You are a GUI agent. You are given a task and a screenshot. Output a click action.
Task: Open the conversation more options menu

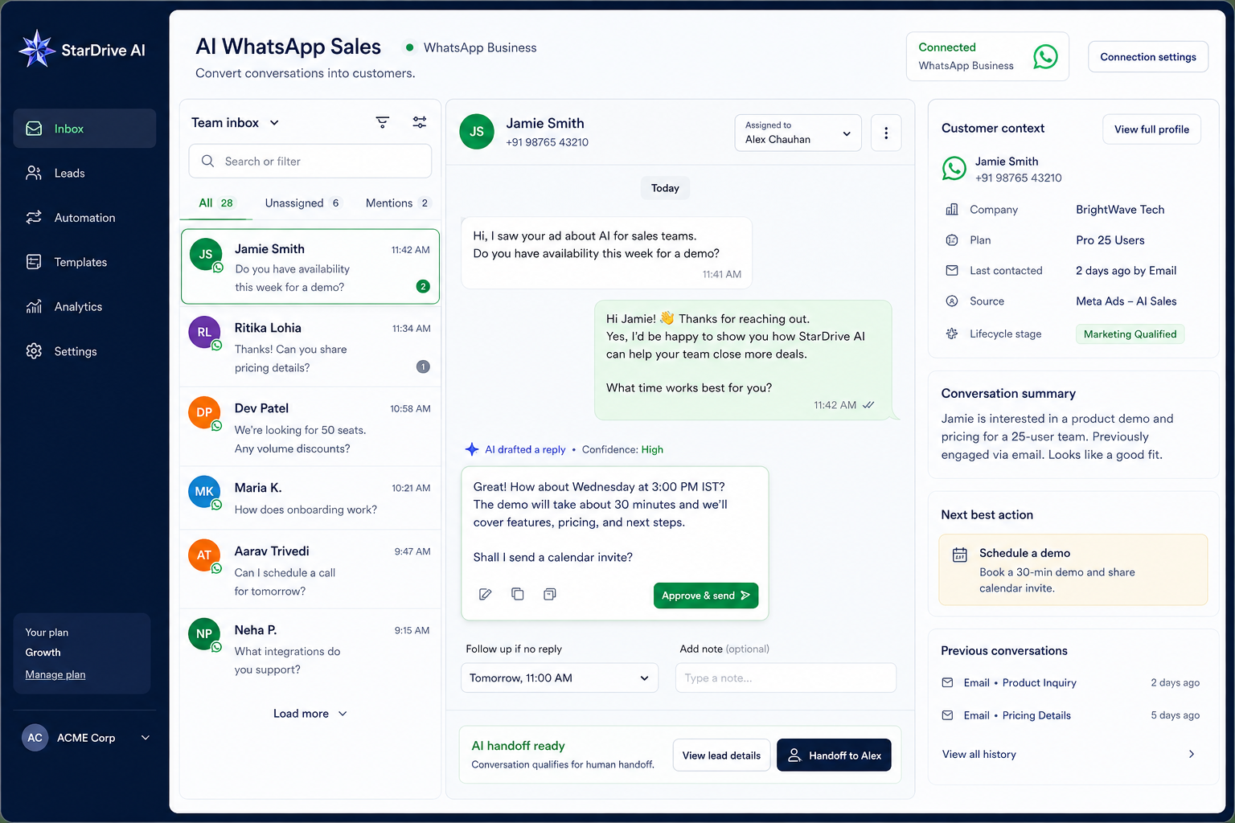point(886,133)
